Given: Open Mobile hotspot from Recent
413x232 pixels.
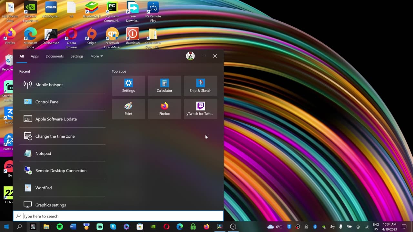Looking at the screenshot, I should [x=62, y=85].
